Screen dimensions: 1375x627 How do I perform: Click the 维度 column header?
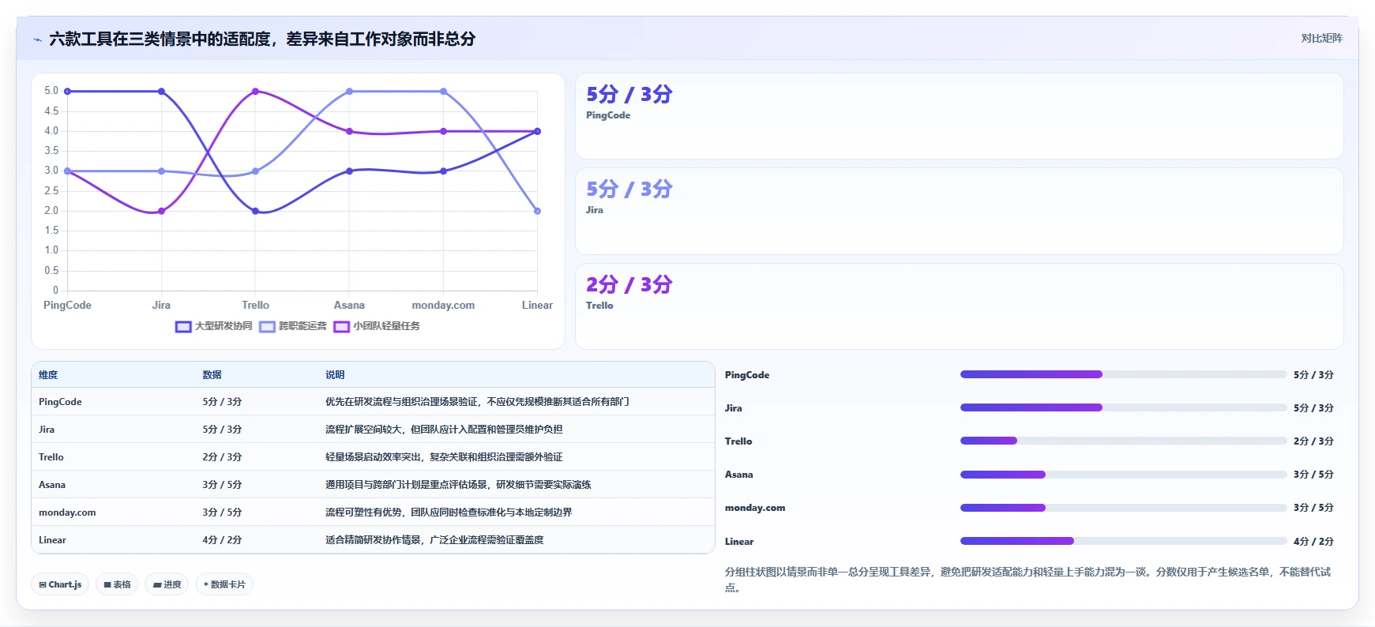point(48,375)
